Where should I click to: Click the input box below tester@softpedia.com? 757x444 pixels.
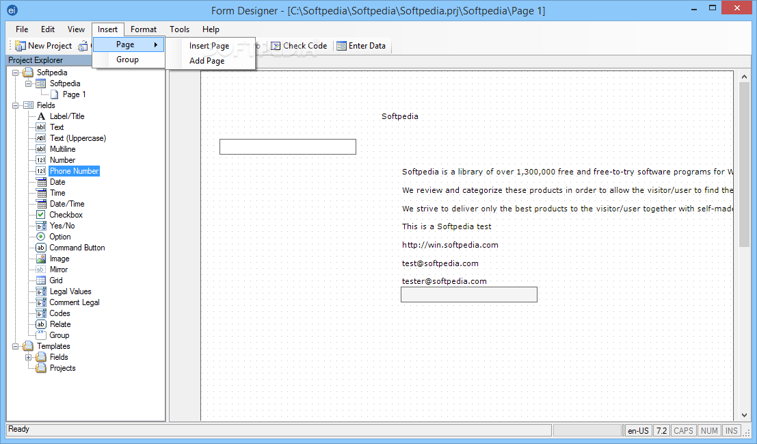(469, 295)
